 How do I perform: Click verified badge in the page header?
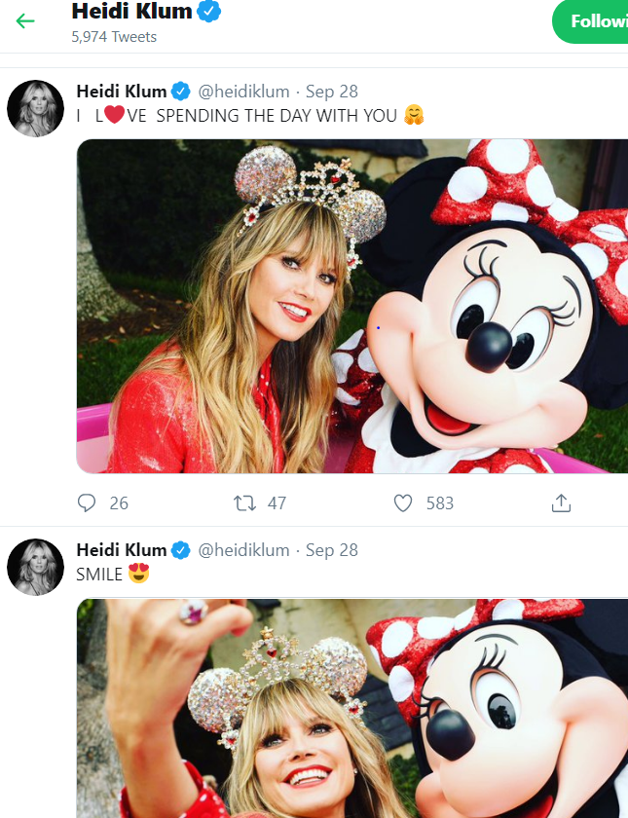click(x=209, y=12)
